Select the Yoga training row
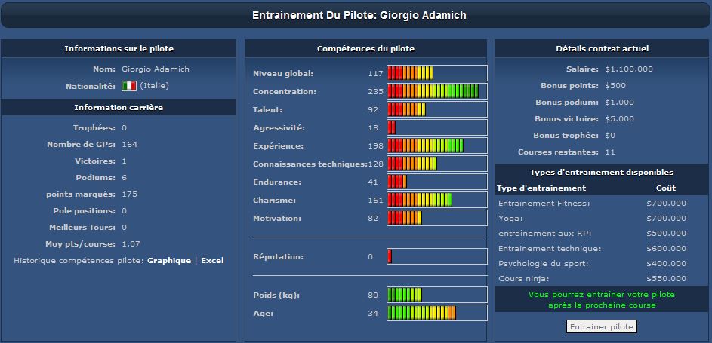This screenshot has width=712, height=343. pyautogui.click(x=601, y=219)
